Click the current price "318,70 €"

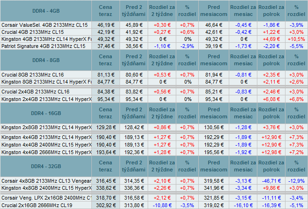(x=106, y=198)
